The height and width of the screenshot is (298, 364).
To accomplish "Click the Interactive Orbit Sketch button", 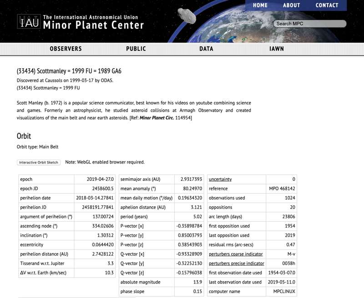I will coord(39,162).
